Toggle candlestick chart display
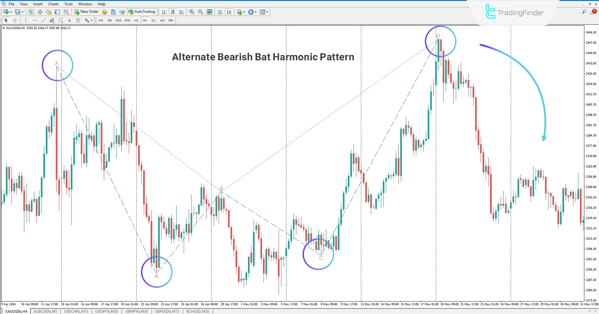Screen dimensions: 599x314 [173, 12]
